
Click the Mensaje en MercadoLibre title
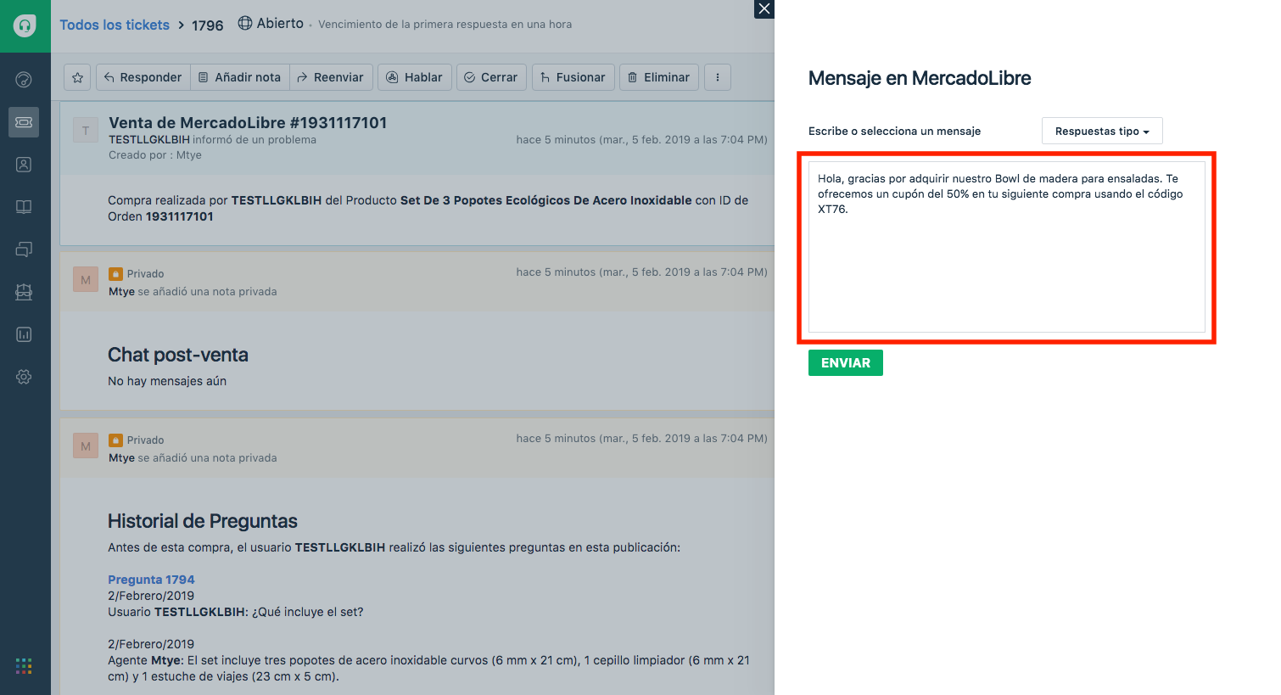click(x=920, y=78)
